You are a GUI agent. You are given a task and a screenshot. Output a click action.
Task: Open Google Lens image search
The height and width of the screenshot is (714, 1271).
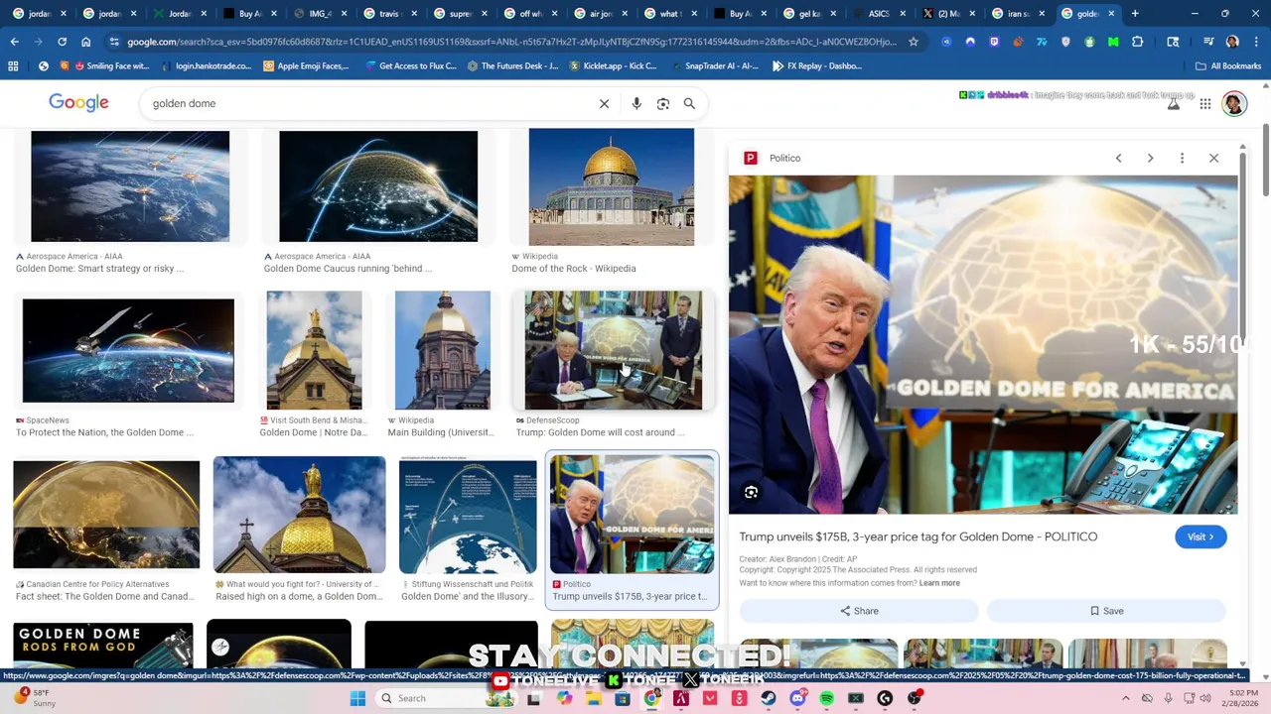[x=663, y=103]
